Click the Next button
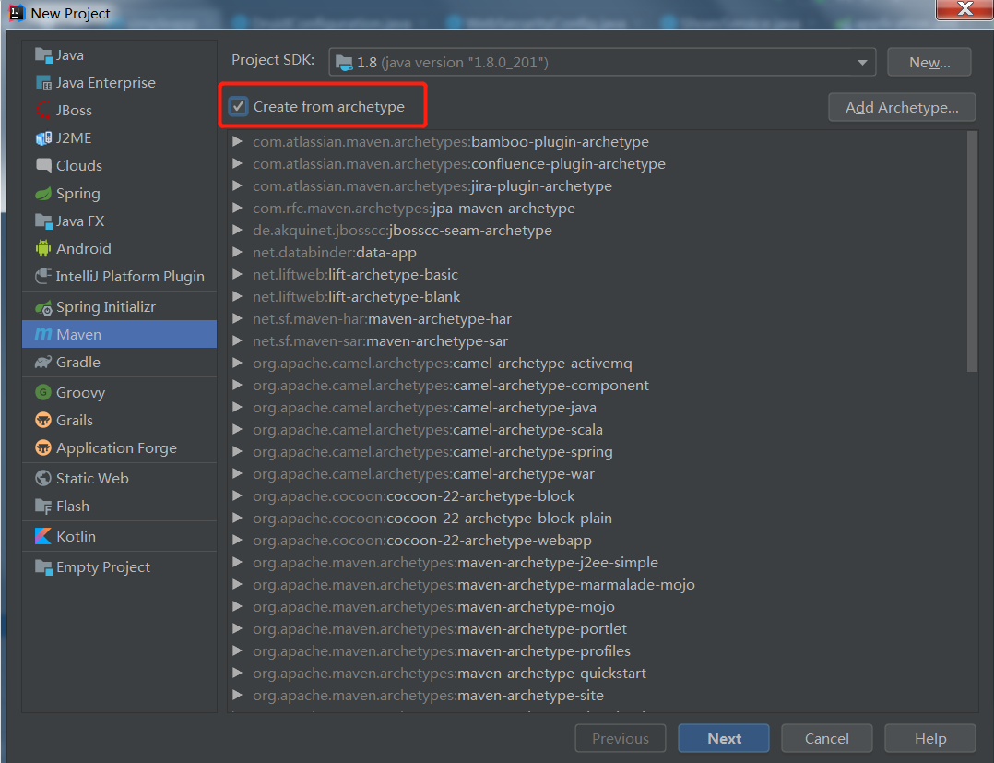The height and width of the screenshot is (763, 994). [723, 738]
